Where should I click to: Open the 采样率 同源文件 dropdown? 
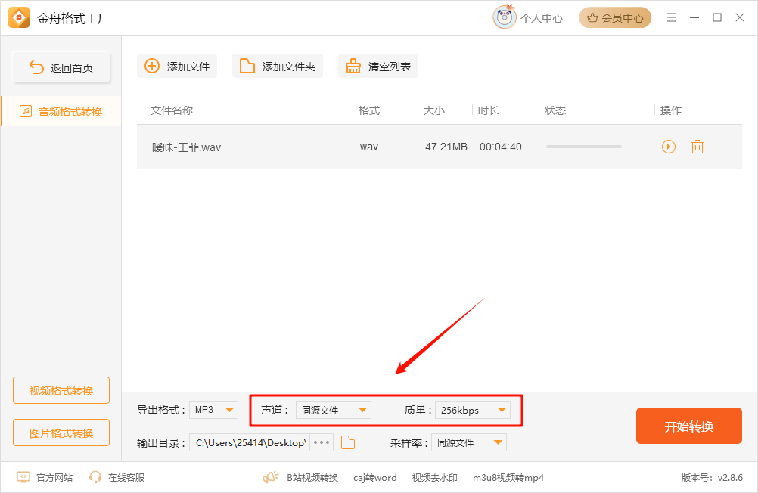[469, 443]
